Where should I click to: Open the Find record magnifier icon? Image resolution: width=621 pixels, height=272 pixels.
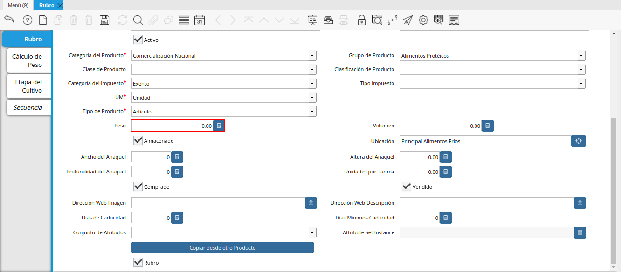[x=138, y=20]
